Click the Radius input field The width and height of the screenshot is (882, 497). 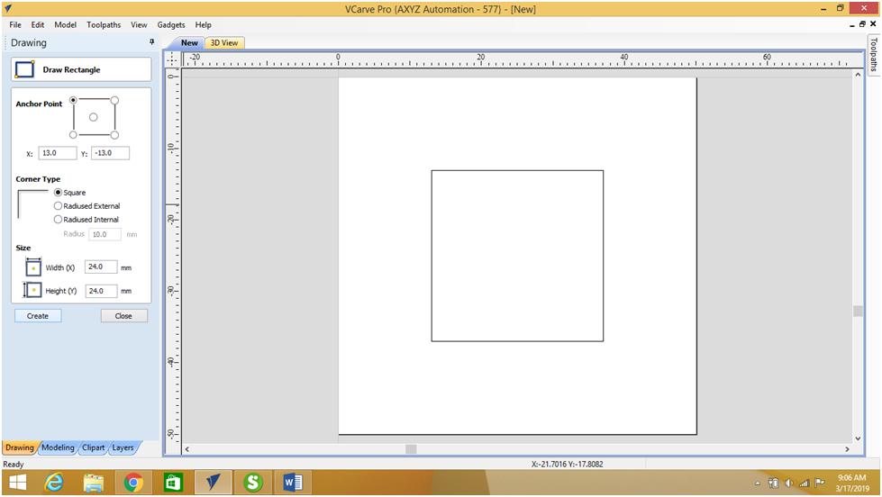105,234
